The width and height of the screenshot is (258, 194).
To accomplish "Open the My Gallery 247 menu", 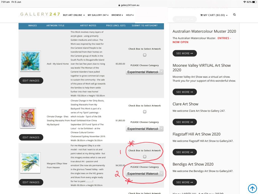I will pyautogui.click(x=98, y=15).
